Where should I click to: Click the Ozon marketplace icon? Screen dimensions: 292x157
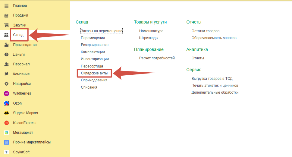[6, 103]
